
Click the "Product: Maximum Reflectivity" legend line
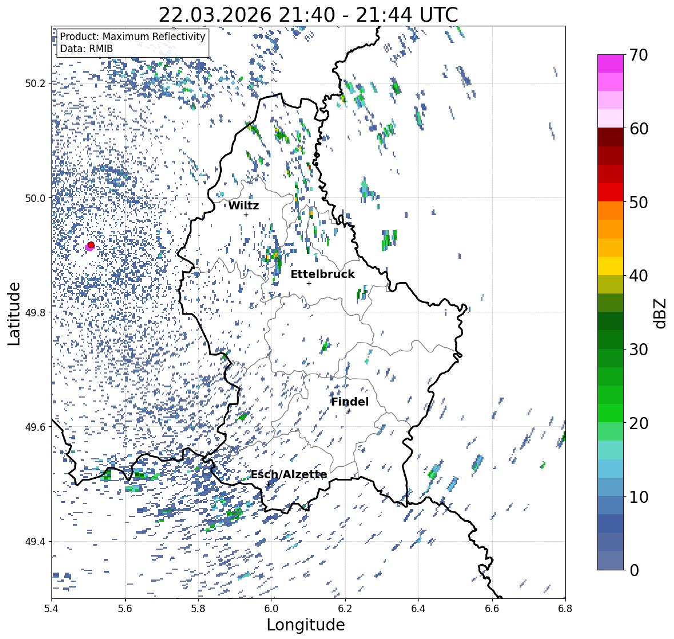pyautogui.click(x=133, y=37)
